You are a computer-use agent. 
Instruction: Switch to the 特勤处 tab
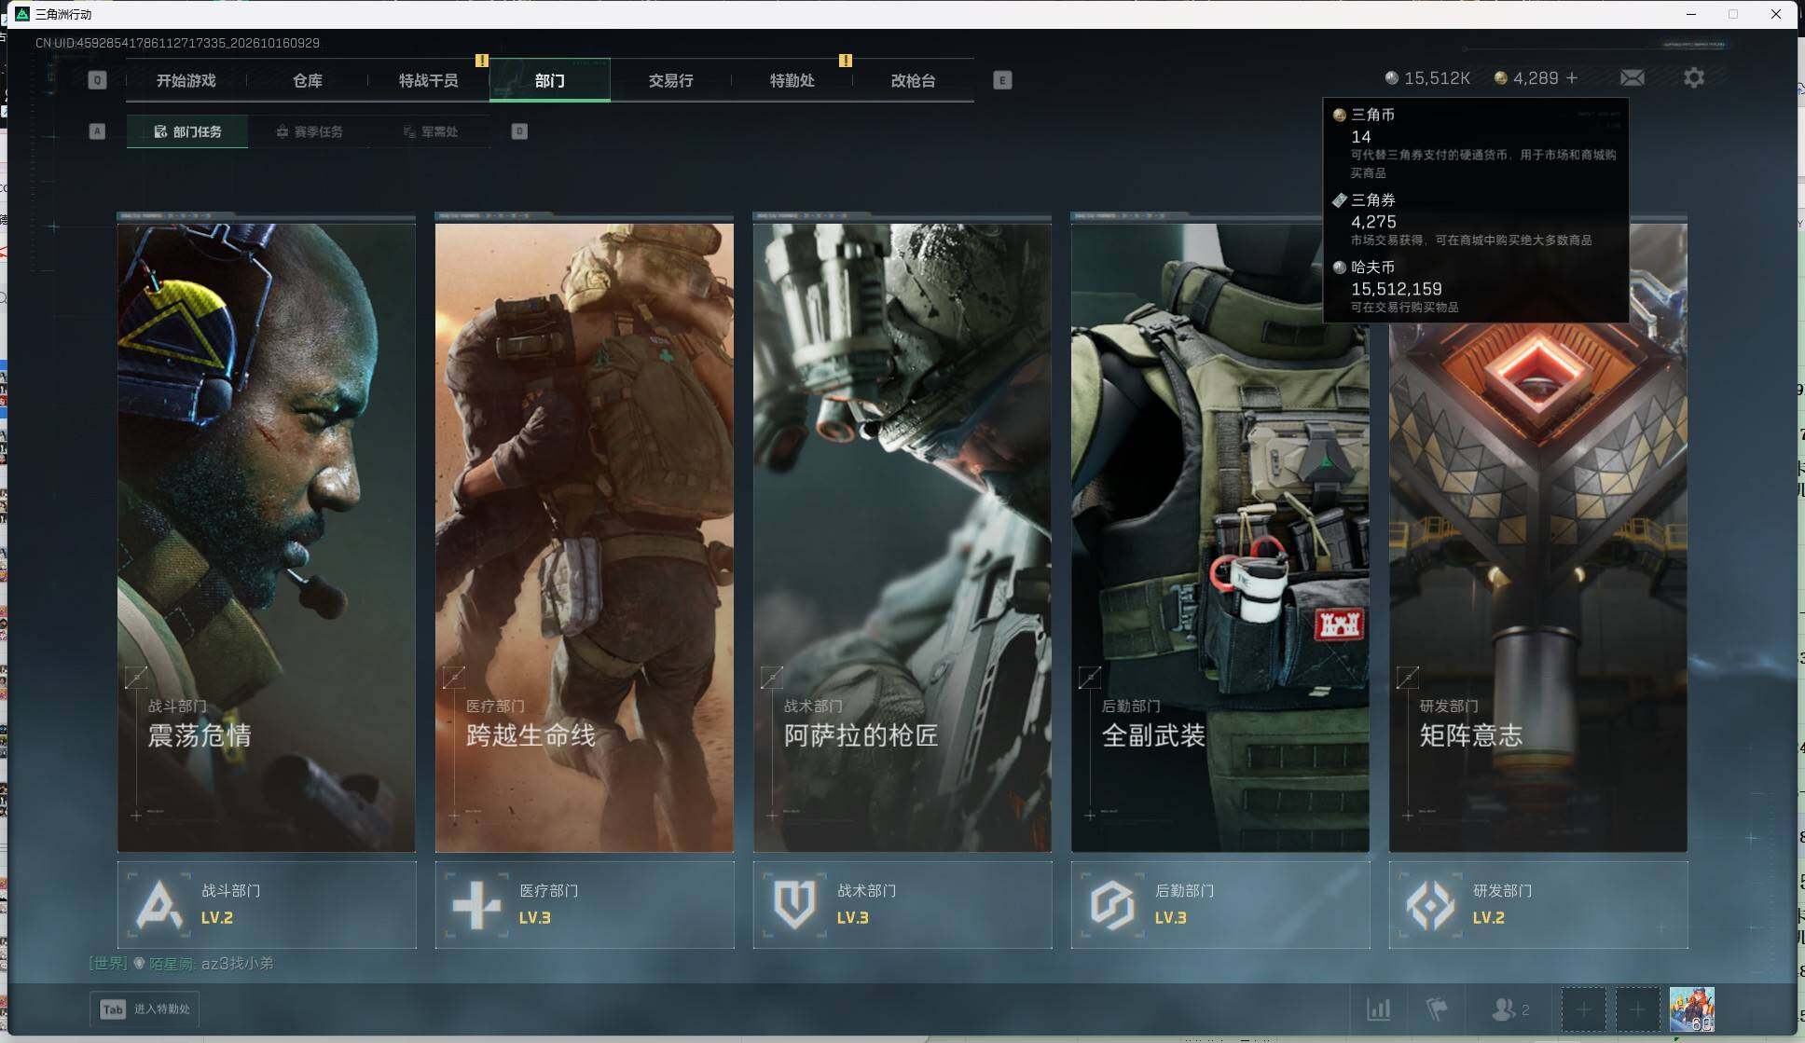click(792, 80)
